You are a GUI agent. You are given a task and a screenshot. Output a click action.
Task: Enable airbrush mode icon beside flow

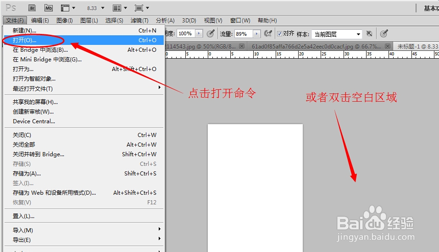click(x=268, y=33)
